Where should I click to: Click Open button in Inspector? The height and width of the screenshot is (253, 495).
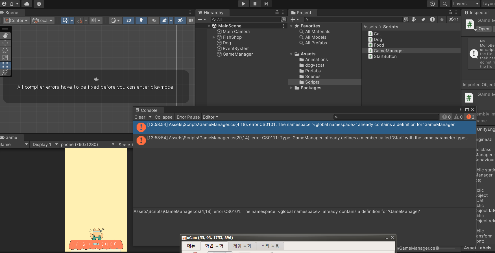[x=484, y=29]
